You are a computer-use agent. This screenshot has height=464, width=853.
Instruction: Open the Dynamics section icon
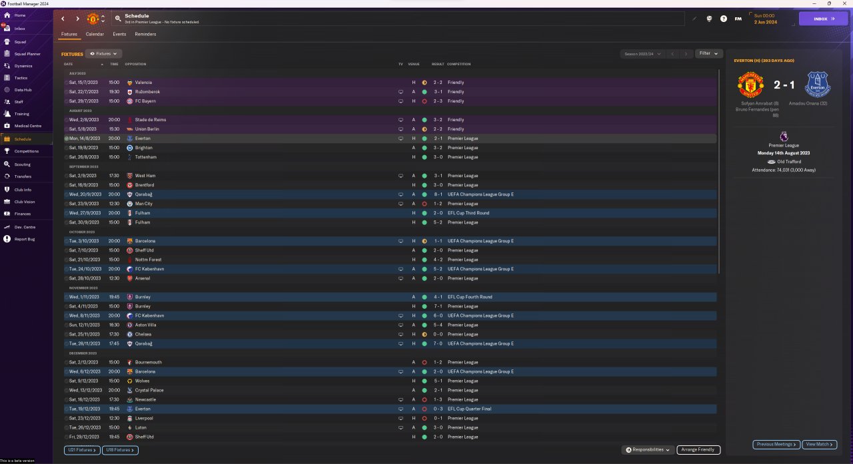(x=7, y=66)
